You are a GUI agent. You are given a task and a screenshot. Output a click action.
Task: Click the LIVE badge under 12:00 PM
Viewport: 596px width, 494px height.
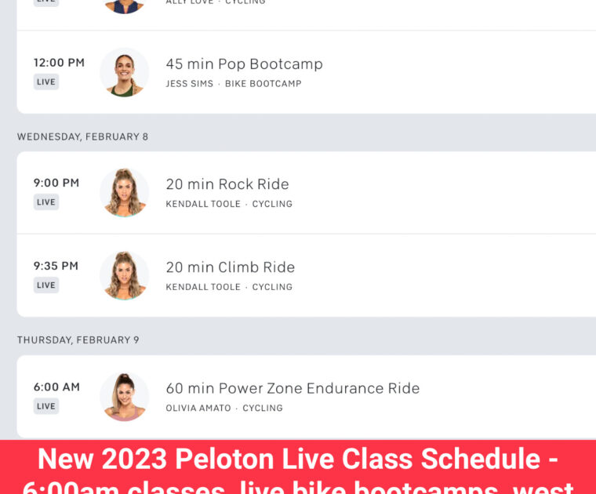point(46,82)
